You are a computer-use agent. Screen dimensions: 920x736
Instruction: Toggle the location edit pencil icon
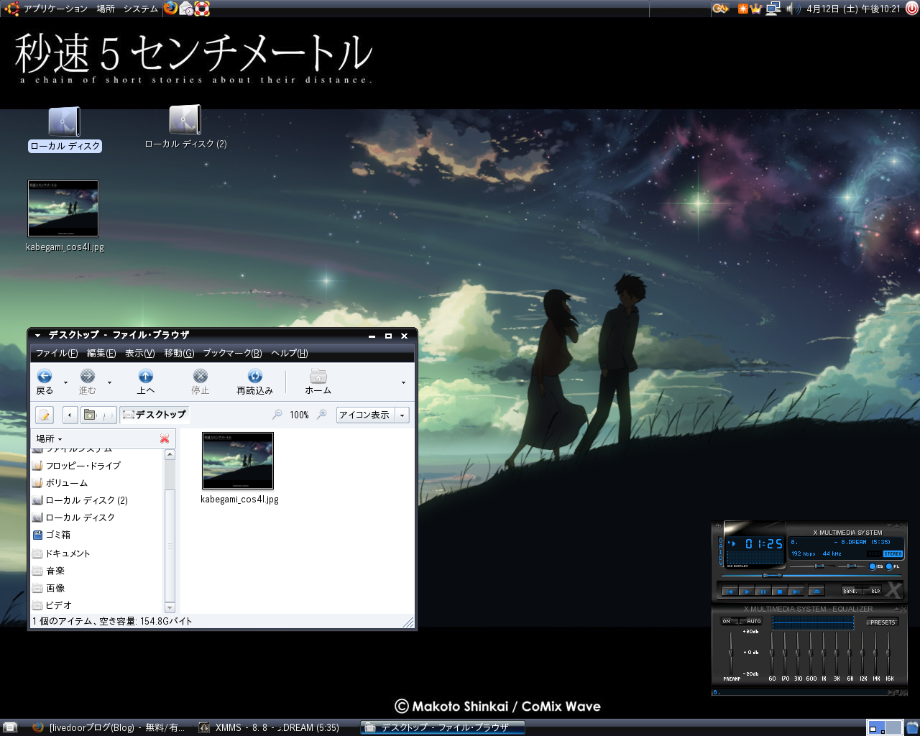[x=45, y=415]
